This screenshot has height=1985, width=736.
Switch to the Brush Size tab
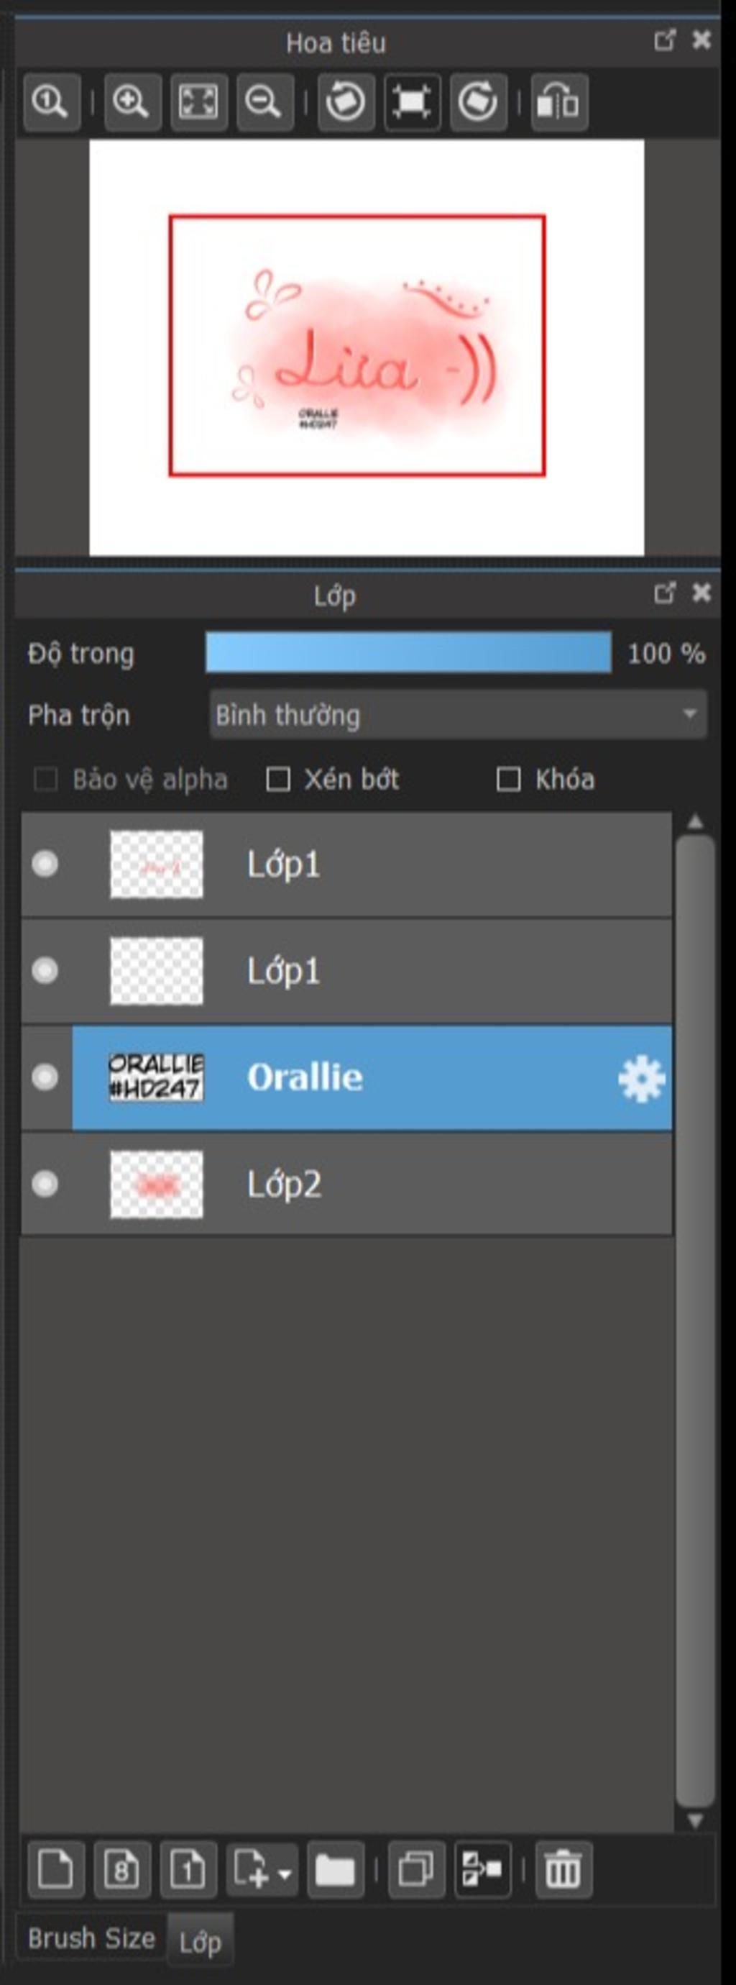[91, 1938]
